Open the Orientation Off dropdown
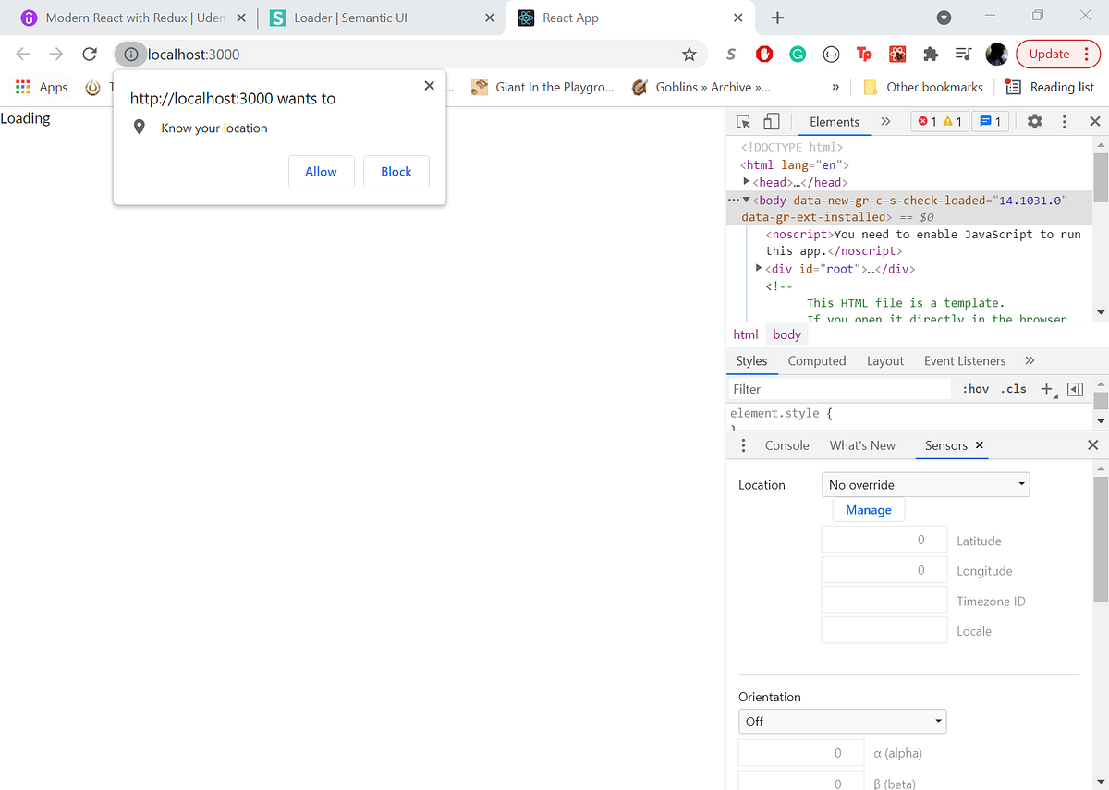1109x790 pixels. click(842, 721)
